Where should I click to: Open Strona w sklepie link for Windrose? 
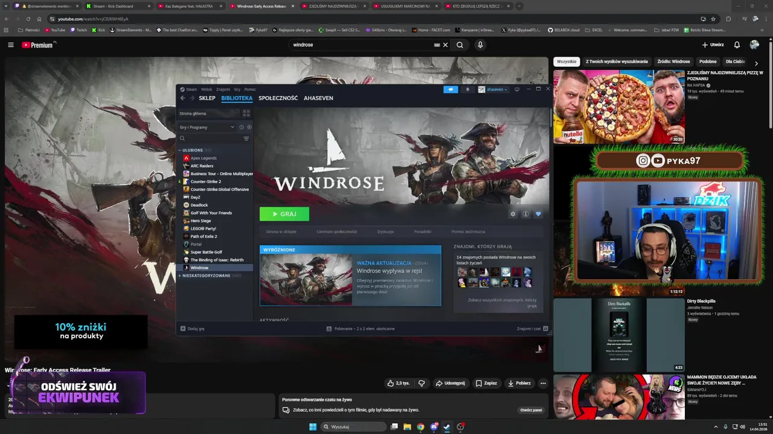[281, 231]
